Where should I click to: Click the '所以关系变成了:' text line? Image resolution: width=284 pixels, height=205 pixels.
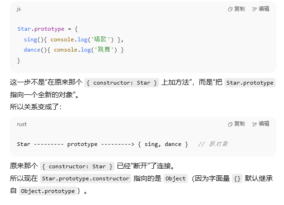[x=36, y=107]
